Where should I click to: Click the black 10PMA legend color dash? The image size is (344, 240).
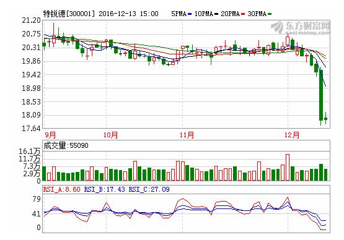coord(216,14)
